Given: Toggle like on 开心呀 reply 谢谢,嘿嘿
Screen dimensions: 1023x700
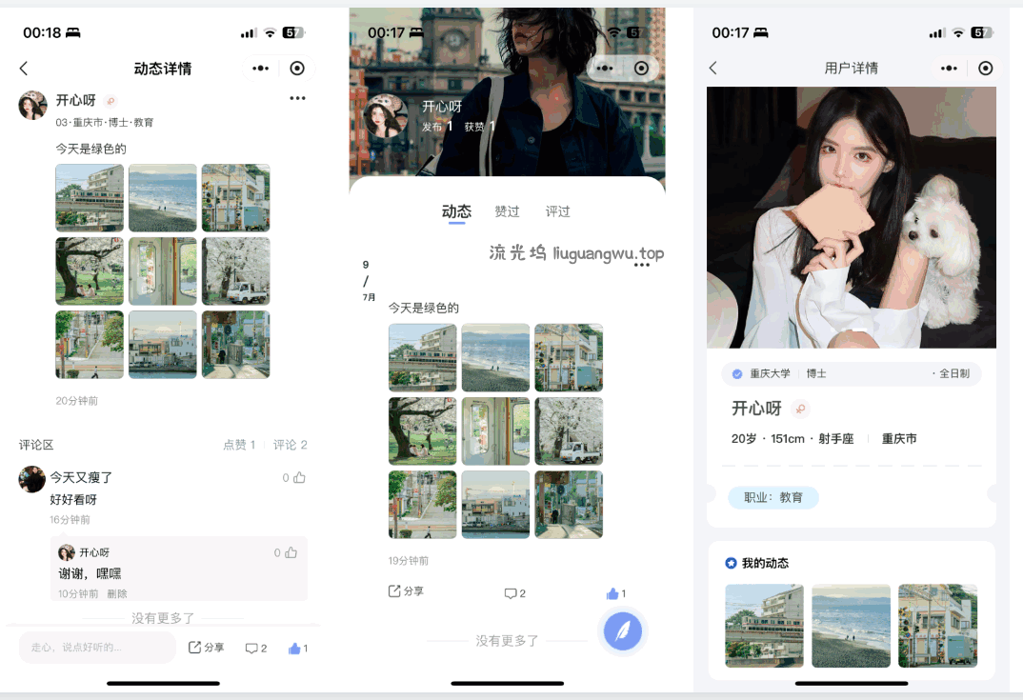Looking at the screenshot, I should click(290, 552).
